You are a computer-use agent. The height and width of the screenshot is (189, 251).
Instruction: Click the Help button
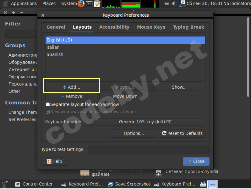click(x=54, y=161)
